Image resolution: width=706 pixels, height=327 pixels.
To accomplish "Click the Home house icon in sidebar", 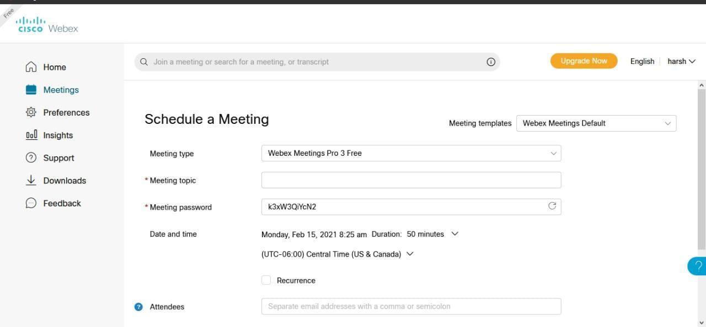I will tap(31, 67).
